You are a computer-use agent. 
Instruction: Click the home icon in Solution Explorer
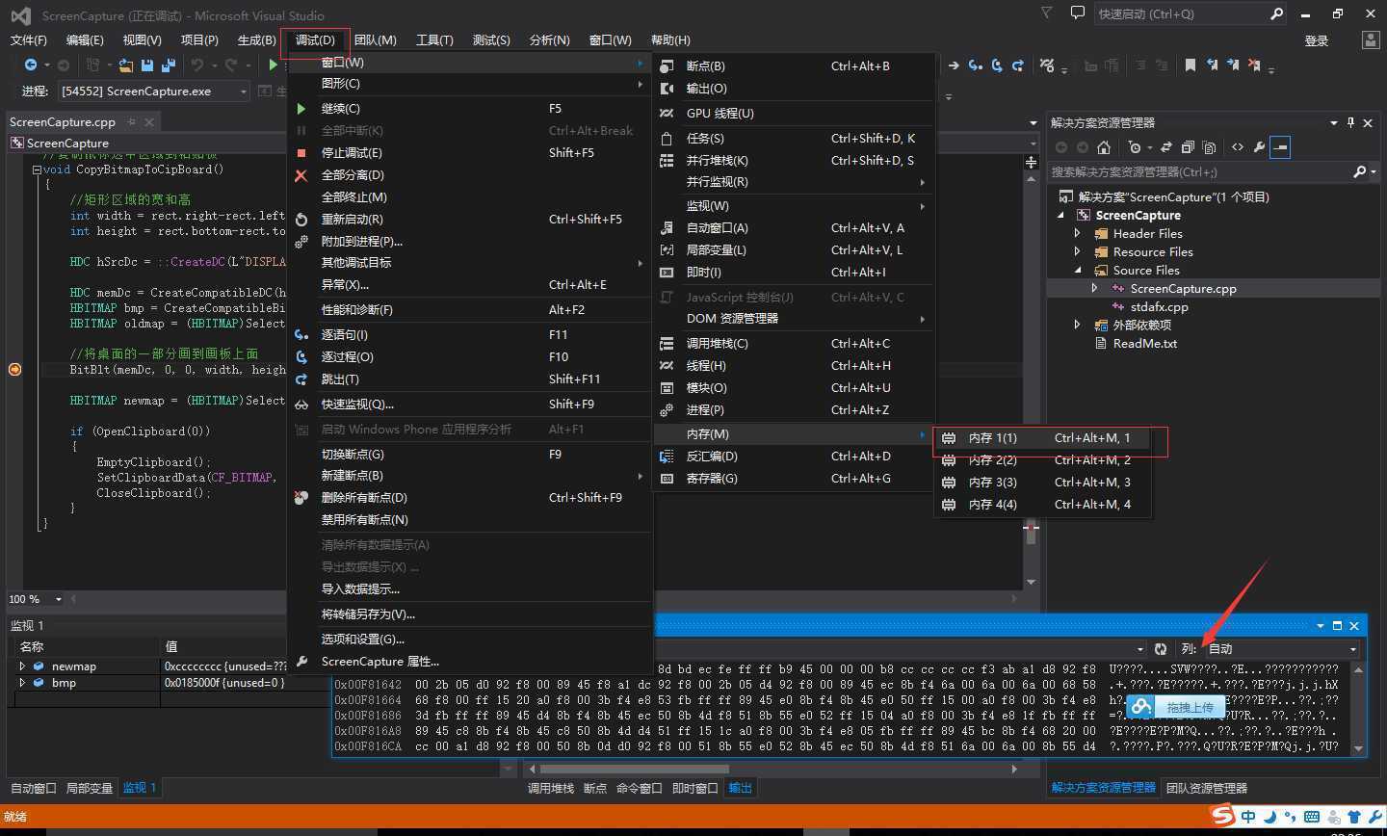click(1104, 147)
